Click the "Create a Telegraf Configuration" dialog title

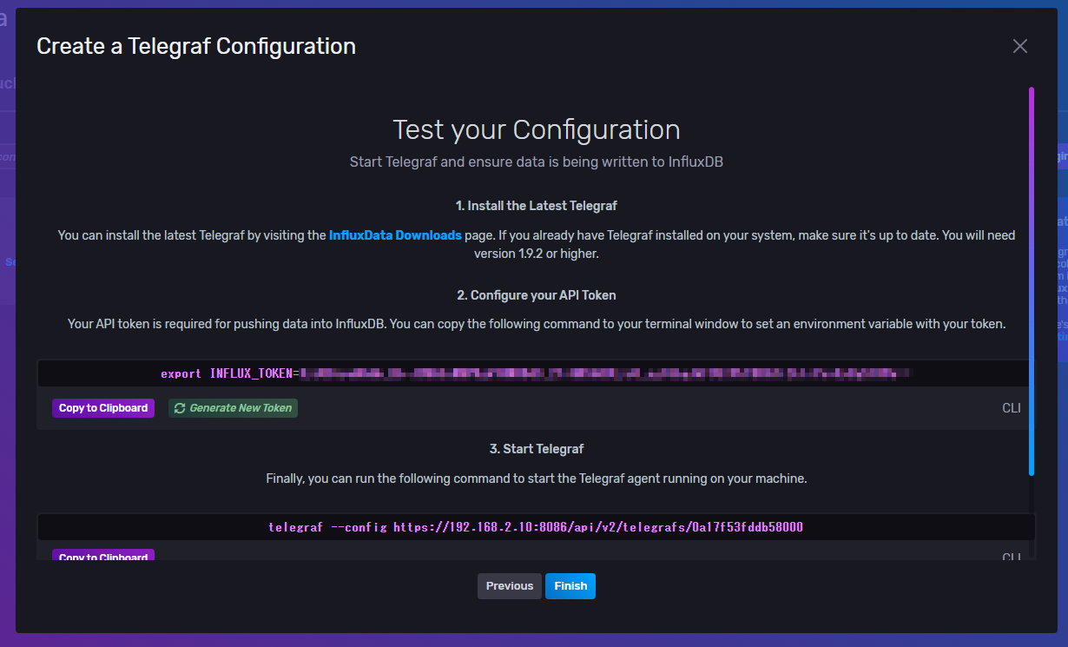click(196, 46)
